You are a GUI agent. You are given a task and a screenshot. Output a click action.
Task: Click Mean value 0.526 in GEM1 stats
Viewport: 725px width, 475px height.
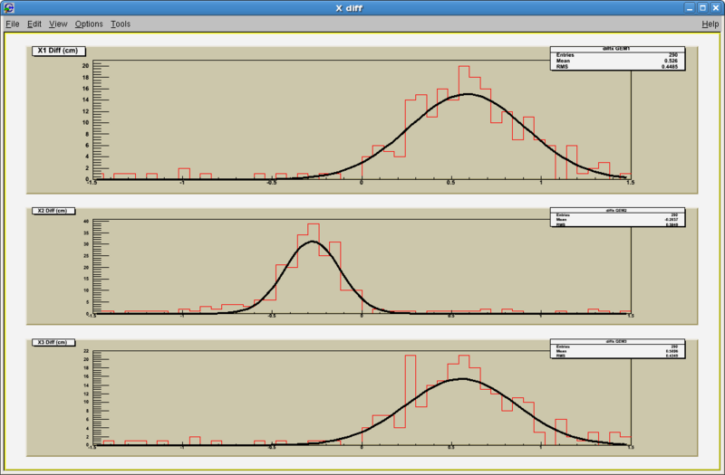coord(671,61)
